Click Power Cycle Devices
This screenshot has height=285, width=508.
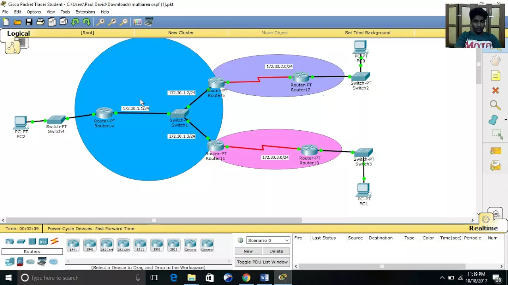(x=70, y=228)
